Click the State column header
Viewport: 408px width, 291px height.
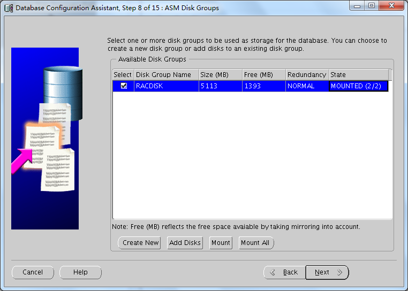tap(359, 75)
